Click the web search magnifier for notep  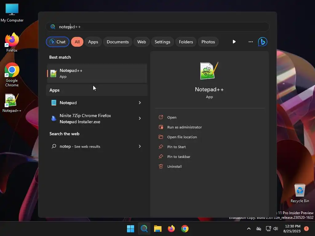point(54,146)
